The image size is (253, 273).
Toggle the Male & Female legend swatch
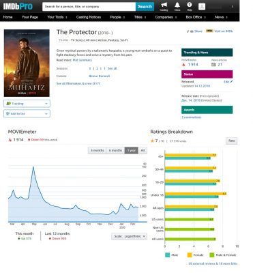(211, 255)
